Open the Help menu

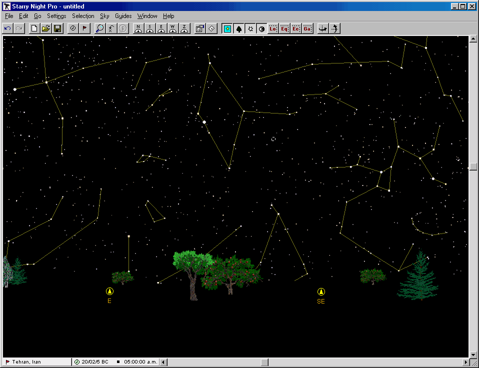(168, 16)
